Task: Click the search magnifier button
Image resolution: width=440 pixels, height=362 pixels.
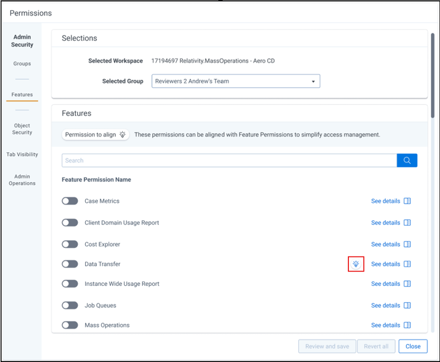Action: (x=407, y=160)
